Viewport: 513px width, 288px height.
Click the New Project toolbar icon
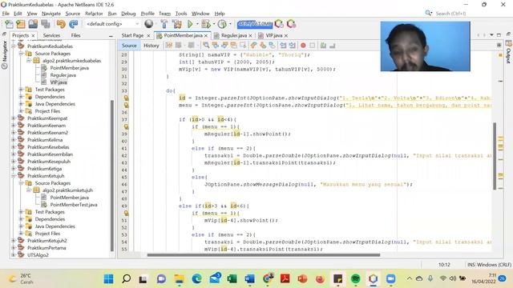pos(21,24)
